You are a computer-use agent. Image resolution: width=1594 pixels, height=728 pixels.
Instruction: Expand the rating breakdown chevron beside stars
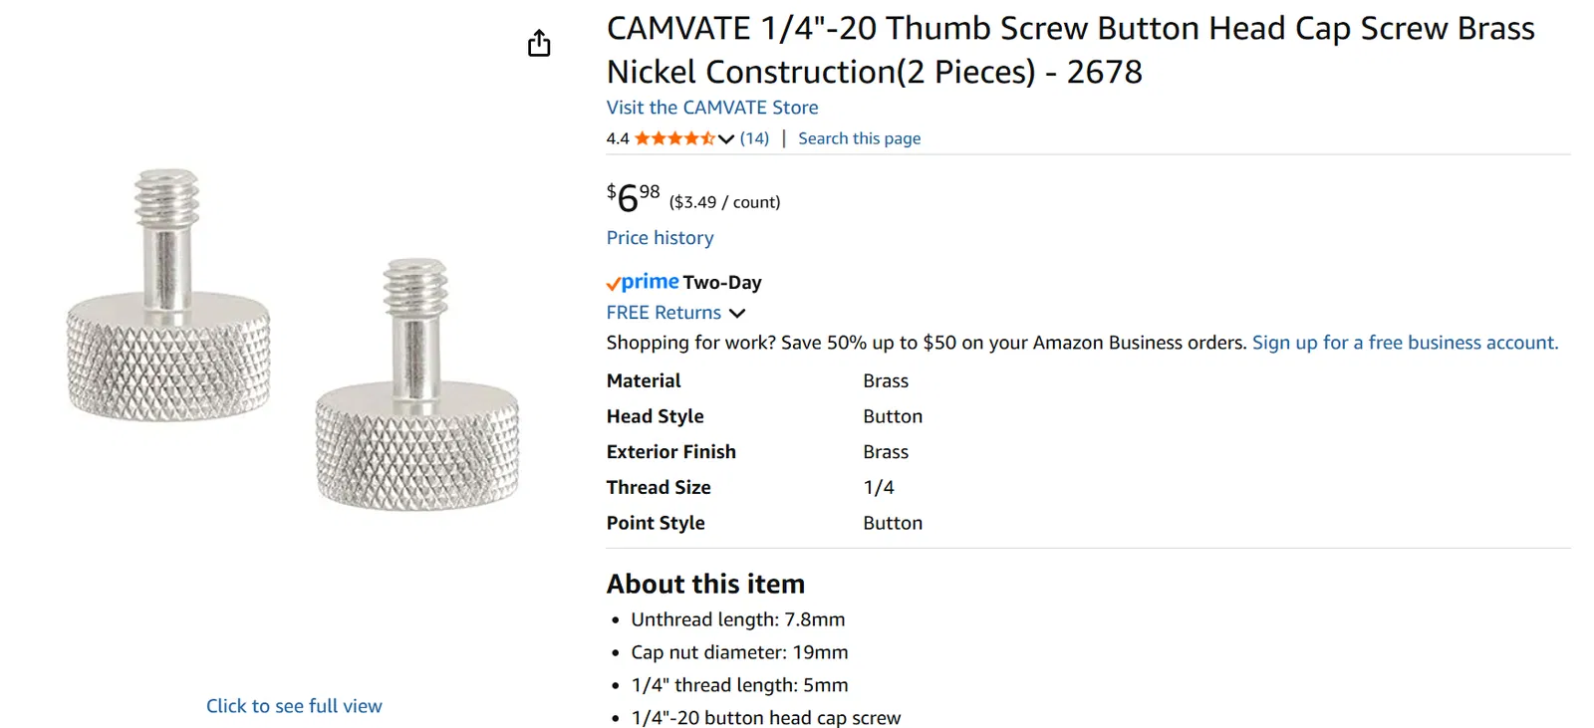pos(726,139)
